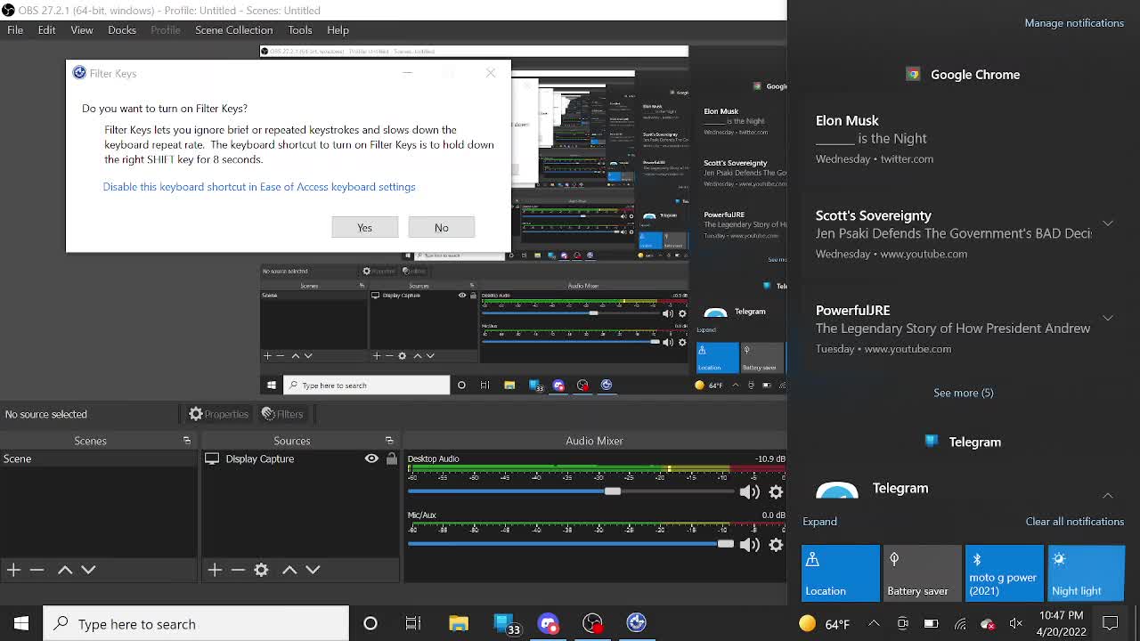
Task: Move scene down with the arrow icon
Action: 88,570
